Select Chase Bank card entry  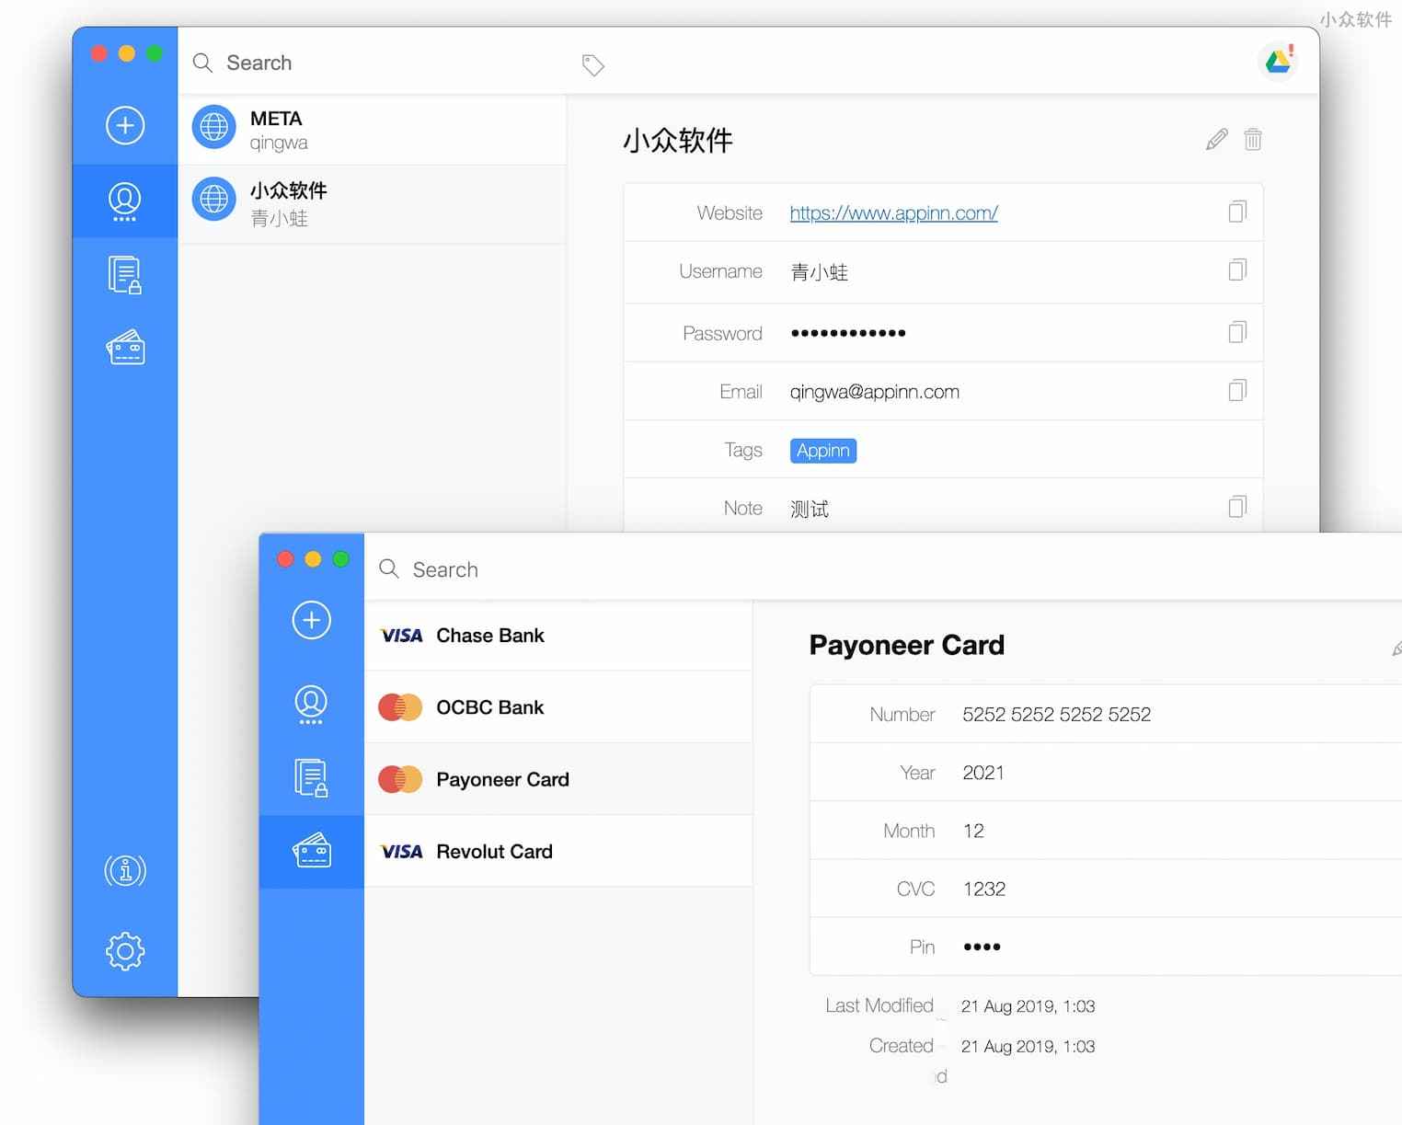tap(558, 636)
